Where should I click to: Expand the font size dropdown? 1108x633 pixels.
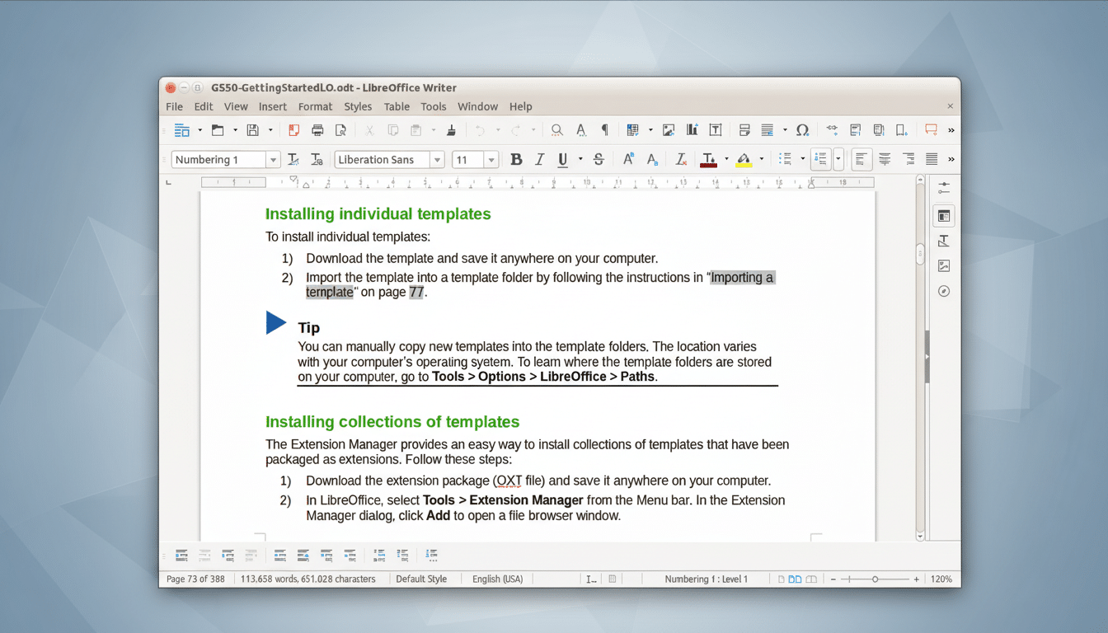pyautogui.click(x=491, y=159)
